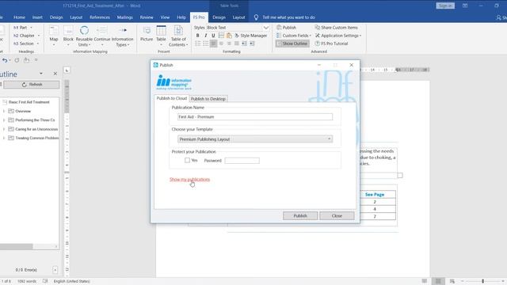Viewport: 507px width, 285px height.
Task: Open the Information Types menu
Action: point(122,36)
